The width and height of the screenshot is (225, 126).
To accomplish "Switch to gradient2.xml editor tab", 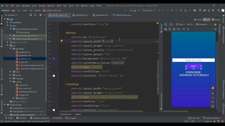I will (102, 15).
